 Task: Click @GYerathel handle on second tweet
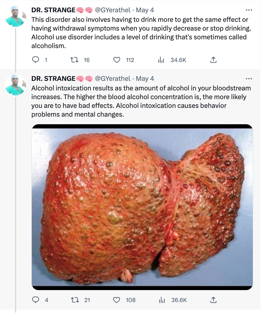pos(112,79)
